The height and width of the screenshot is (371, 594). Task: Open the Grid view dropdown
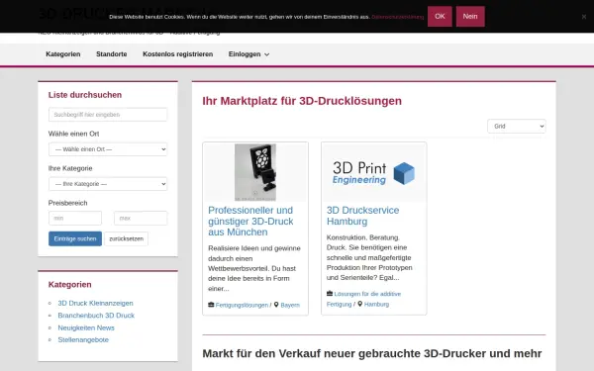[x=517, y=126]
